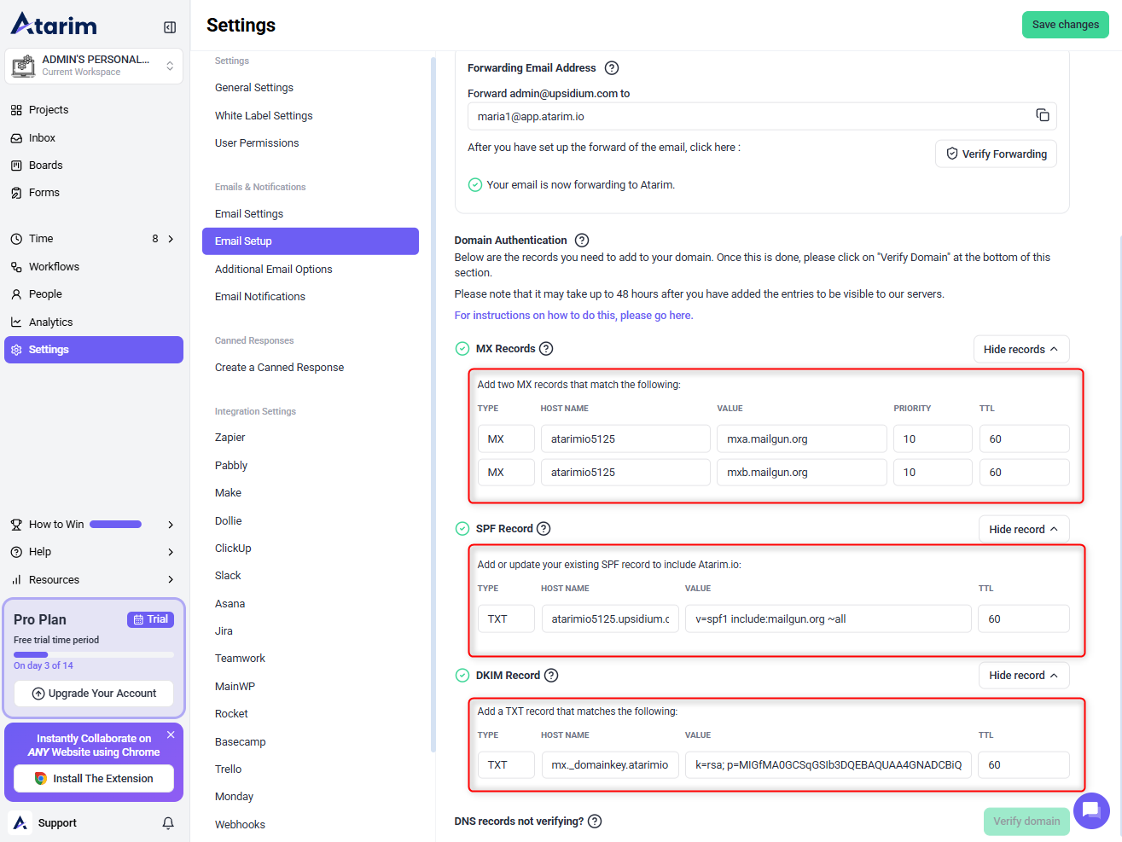1122x842 pixels.
Task: Open the instructions link for domain setup
Action: [x=573, y=316]
